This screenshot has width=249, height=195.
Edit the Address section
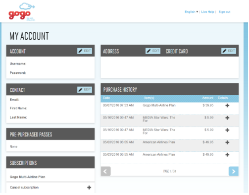153,51
